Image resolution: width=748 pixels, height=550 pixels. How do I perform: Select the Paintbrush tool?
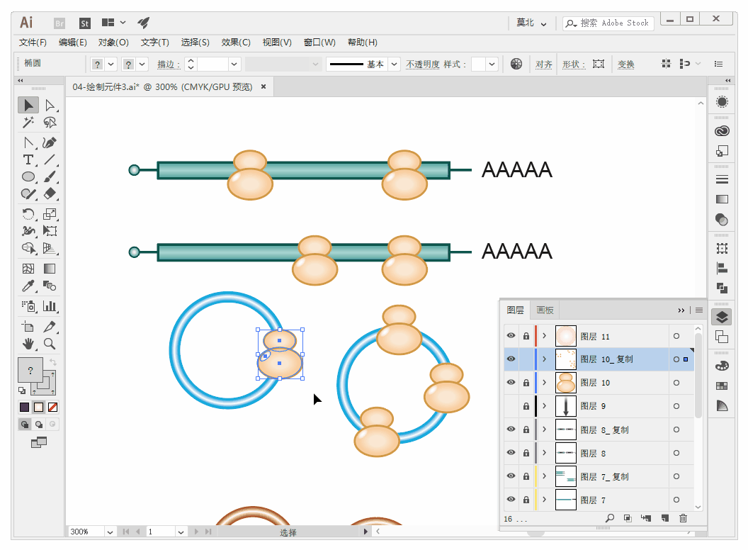50,177
